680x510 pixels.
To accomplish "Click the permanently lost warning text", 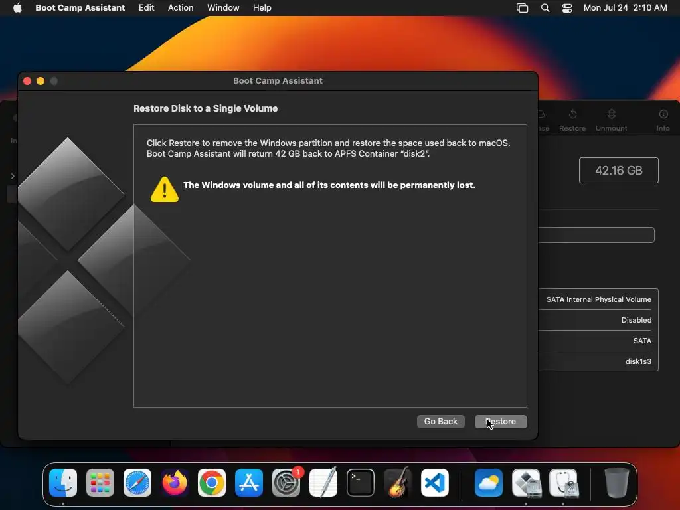I will click(329, 185).
